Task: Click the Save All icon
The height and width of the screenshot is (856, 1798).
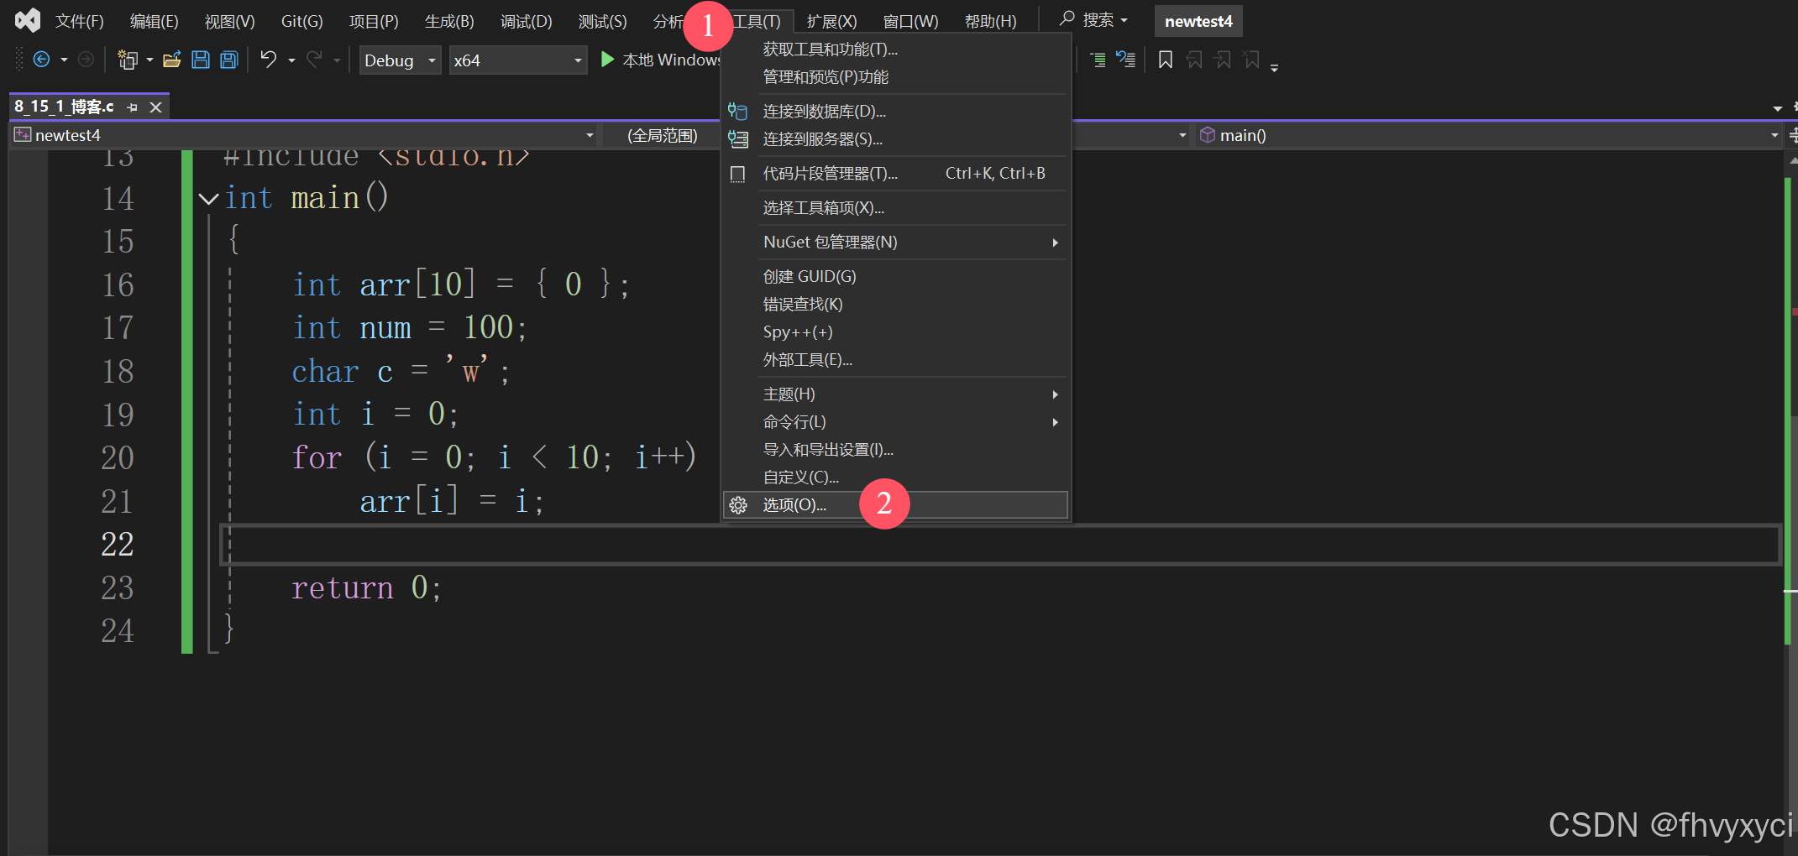Action: 229,60
